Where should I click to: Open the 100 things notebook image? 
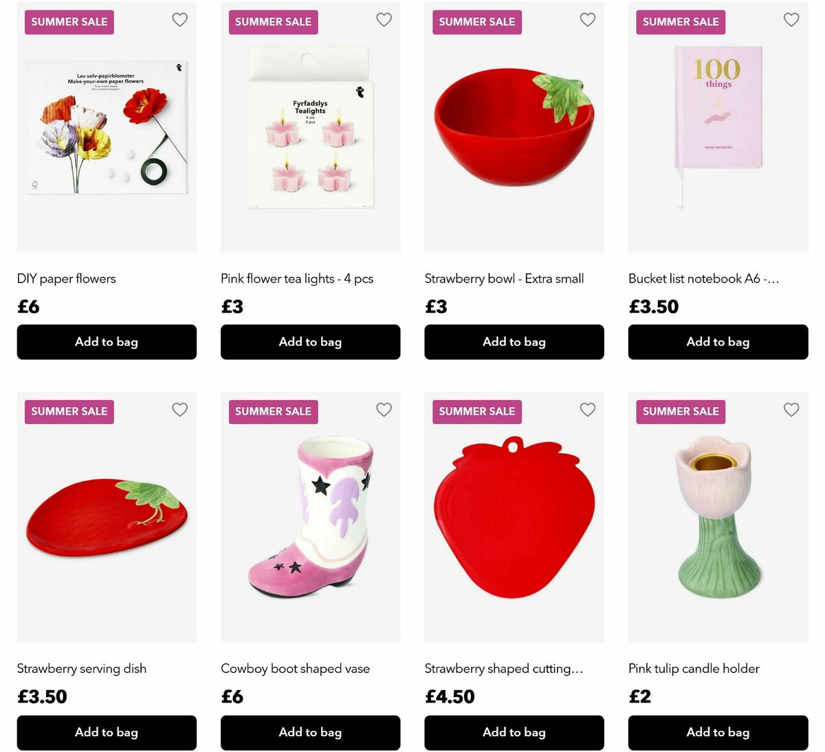pyautogui.click(x=718, y=128)
